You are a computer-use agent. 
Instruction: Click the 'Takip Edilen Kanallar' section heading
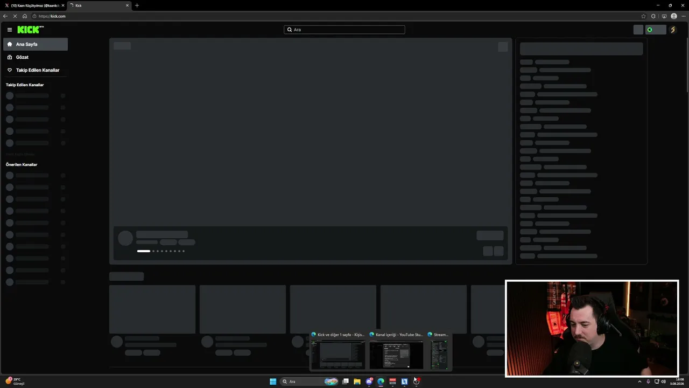click(25, 85)
